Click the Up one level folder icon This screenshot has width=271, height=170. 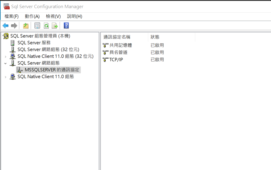click(26, 26)
